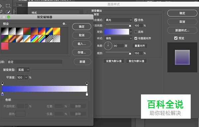Toggle the 预览 preview checkbox
The width and height of the screenshot is (199, 127).
(176, 38)
